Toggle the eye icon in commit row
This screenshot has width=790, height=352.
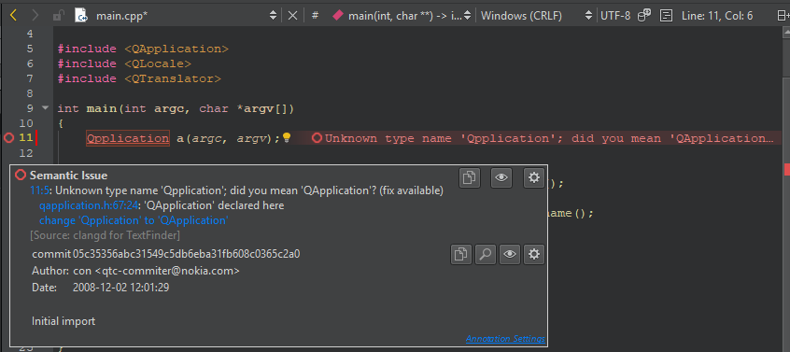pos(510,254)
